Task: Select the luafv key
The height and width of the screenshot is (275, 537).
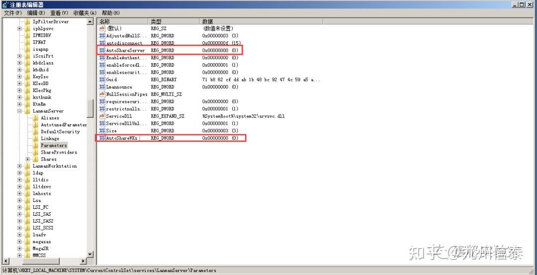Action: (39, 235)
